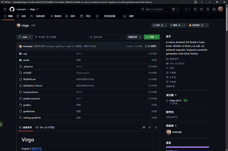The width and height of the screenshot is (228, 151).
Task: Open the notifications inbox icon
Action: point(214,9)
